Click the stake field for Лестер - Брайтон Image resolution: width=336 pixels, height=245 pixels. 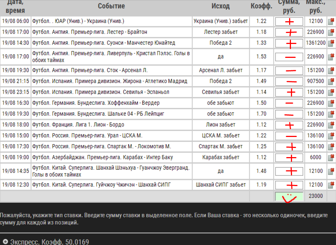point(289,32)
